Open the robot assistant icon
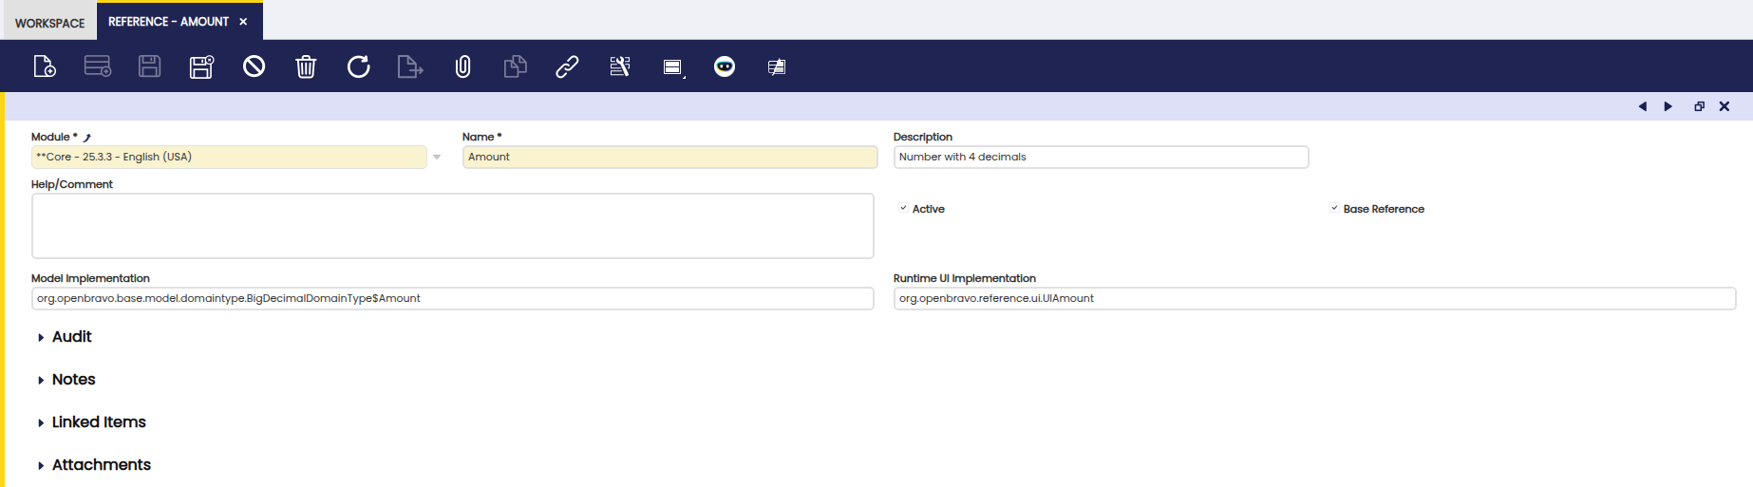 [725, 66]
